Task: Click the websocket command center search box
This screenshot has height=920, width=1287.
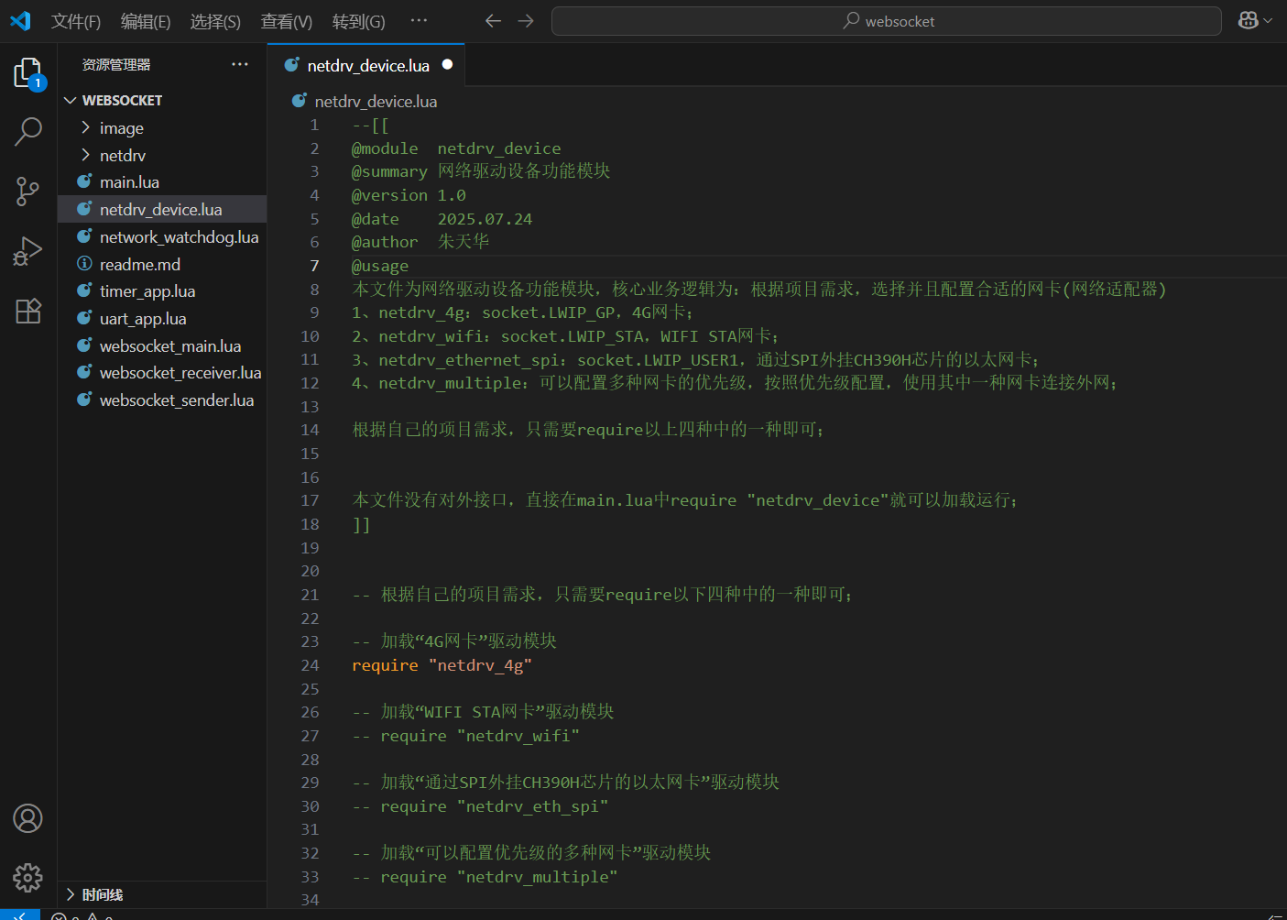Action: point(886,21)
